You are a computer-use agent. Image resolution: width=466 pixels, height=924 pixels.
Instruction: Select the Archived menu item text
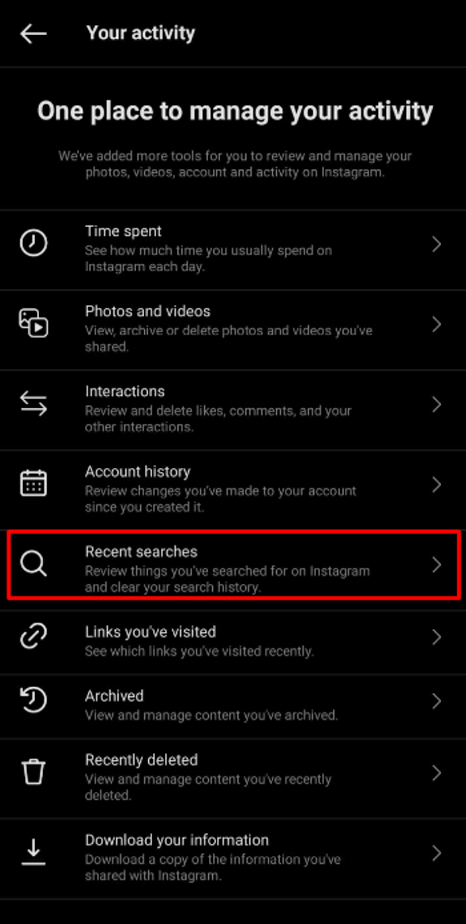(114, 696)
